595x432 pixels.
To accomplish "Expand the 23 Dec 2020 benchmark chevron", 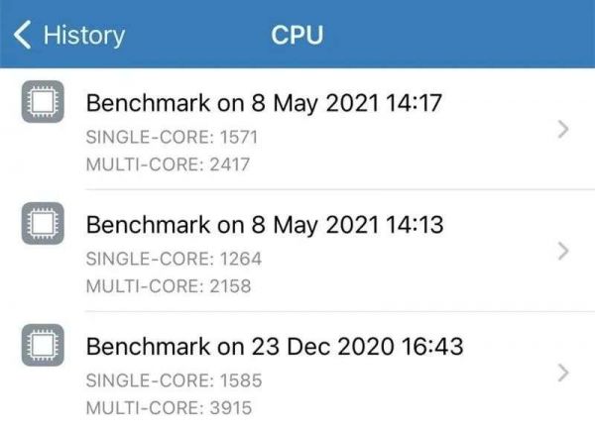I will click(x=562, y=373).
